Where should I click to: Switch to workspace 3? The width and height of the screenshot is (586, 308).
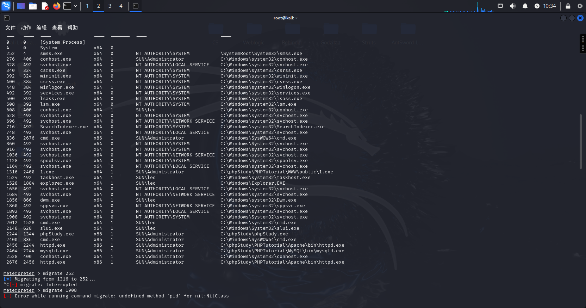click(110, 6)
